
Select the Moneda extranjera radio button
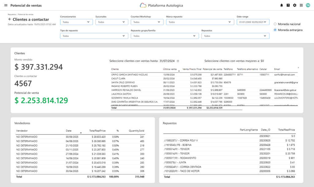[x=275, y=30]
